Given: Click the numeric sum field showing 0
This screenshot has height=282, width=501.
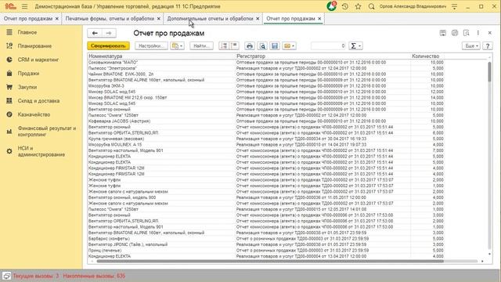Looking at the screenshot, I should [329, 46].
